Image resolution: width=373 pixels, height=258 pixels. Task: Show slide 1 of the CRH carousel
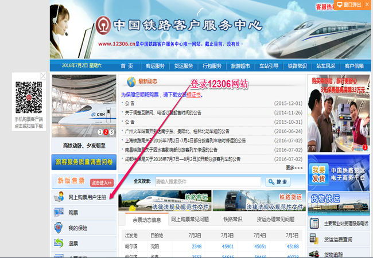100,132
